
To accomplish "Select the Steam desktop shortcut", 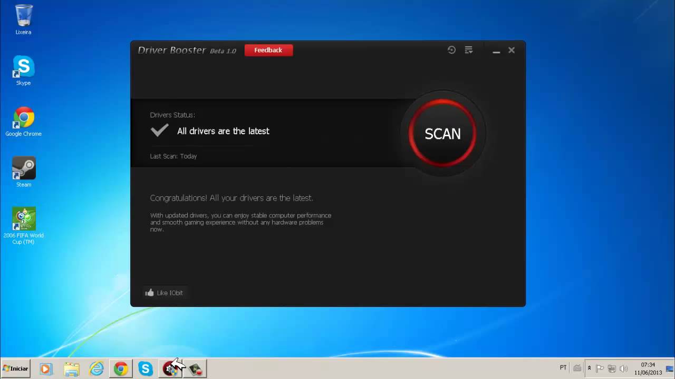I will tap(23, 172).
